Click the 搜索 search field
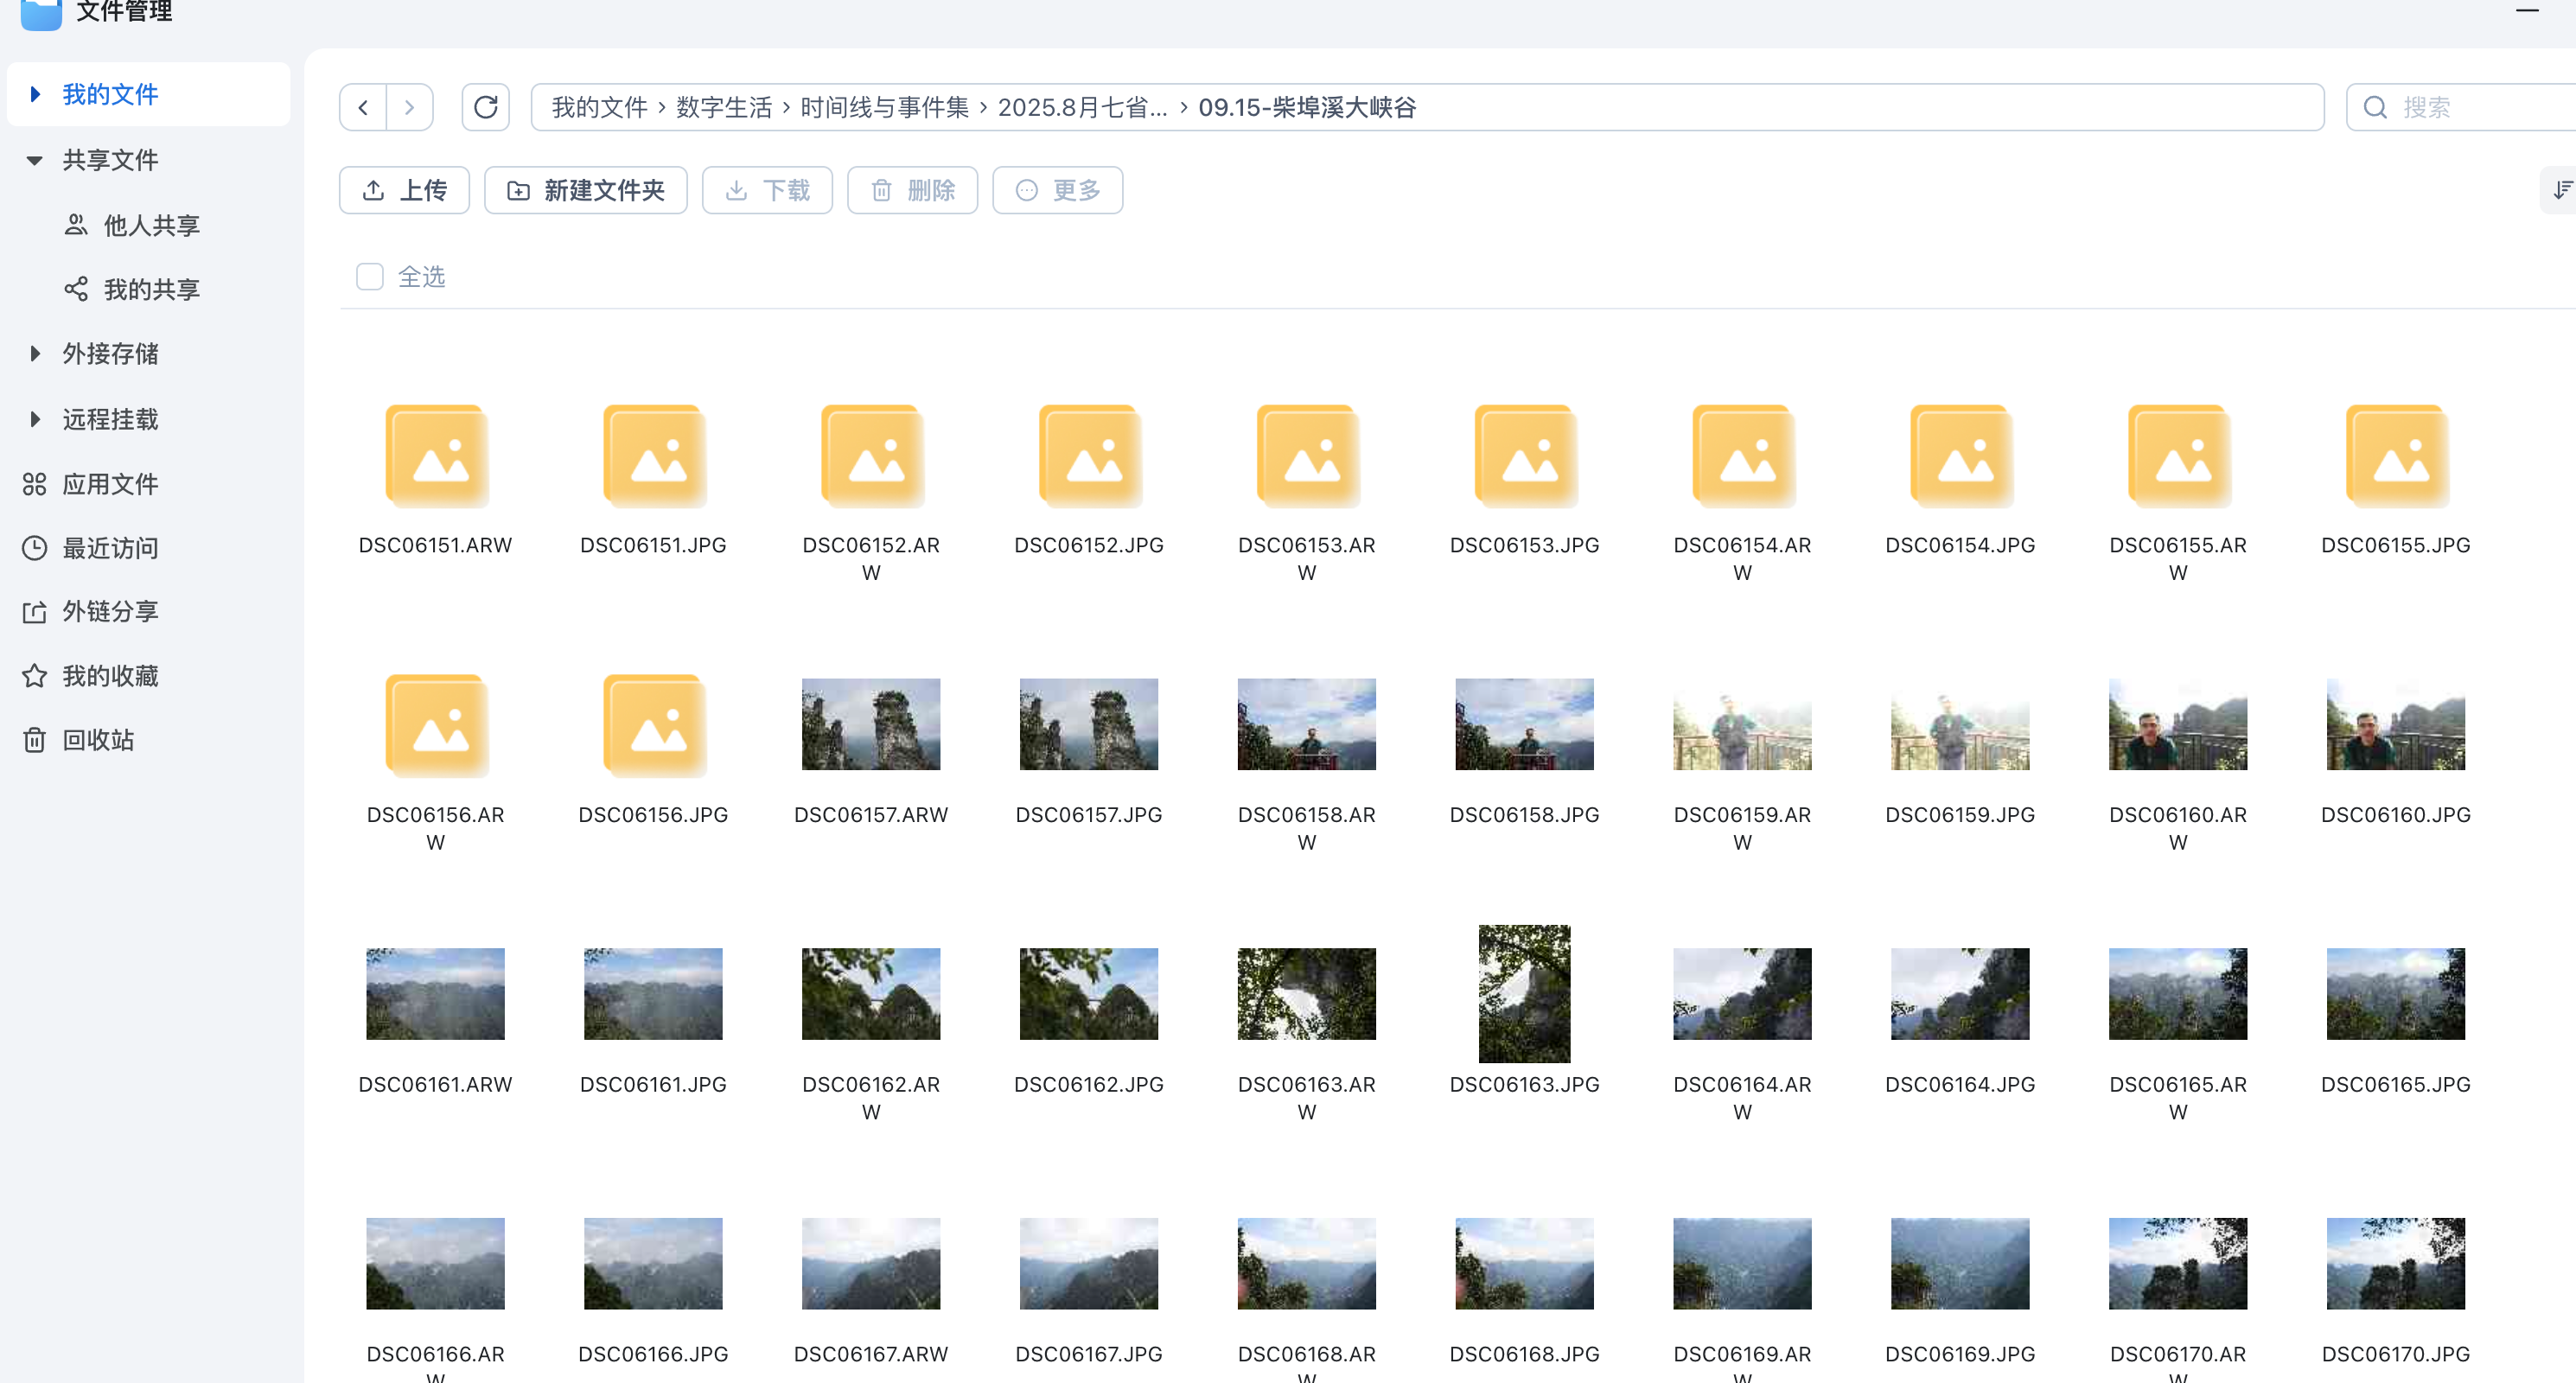 (2470, 107)
